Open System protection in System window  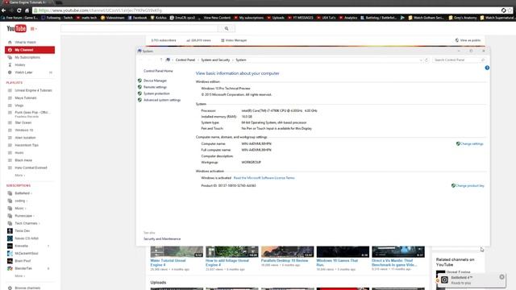click(x=156, y=93)
